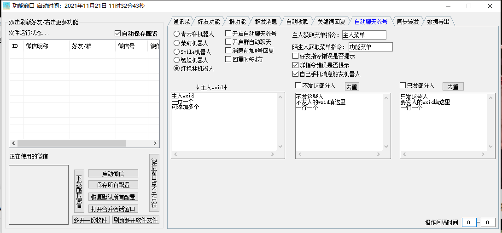Click ID column header
Viewport: 502px width, 233px height.
(16, 46)
